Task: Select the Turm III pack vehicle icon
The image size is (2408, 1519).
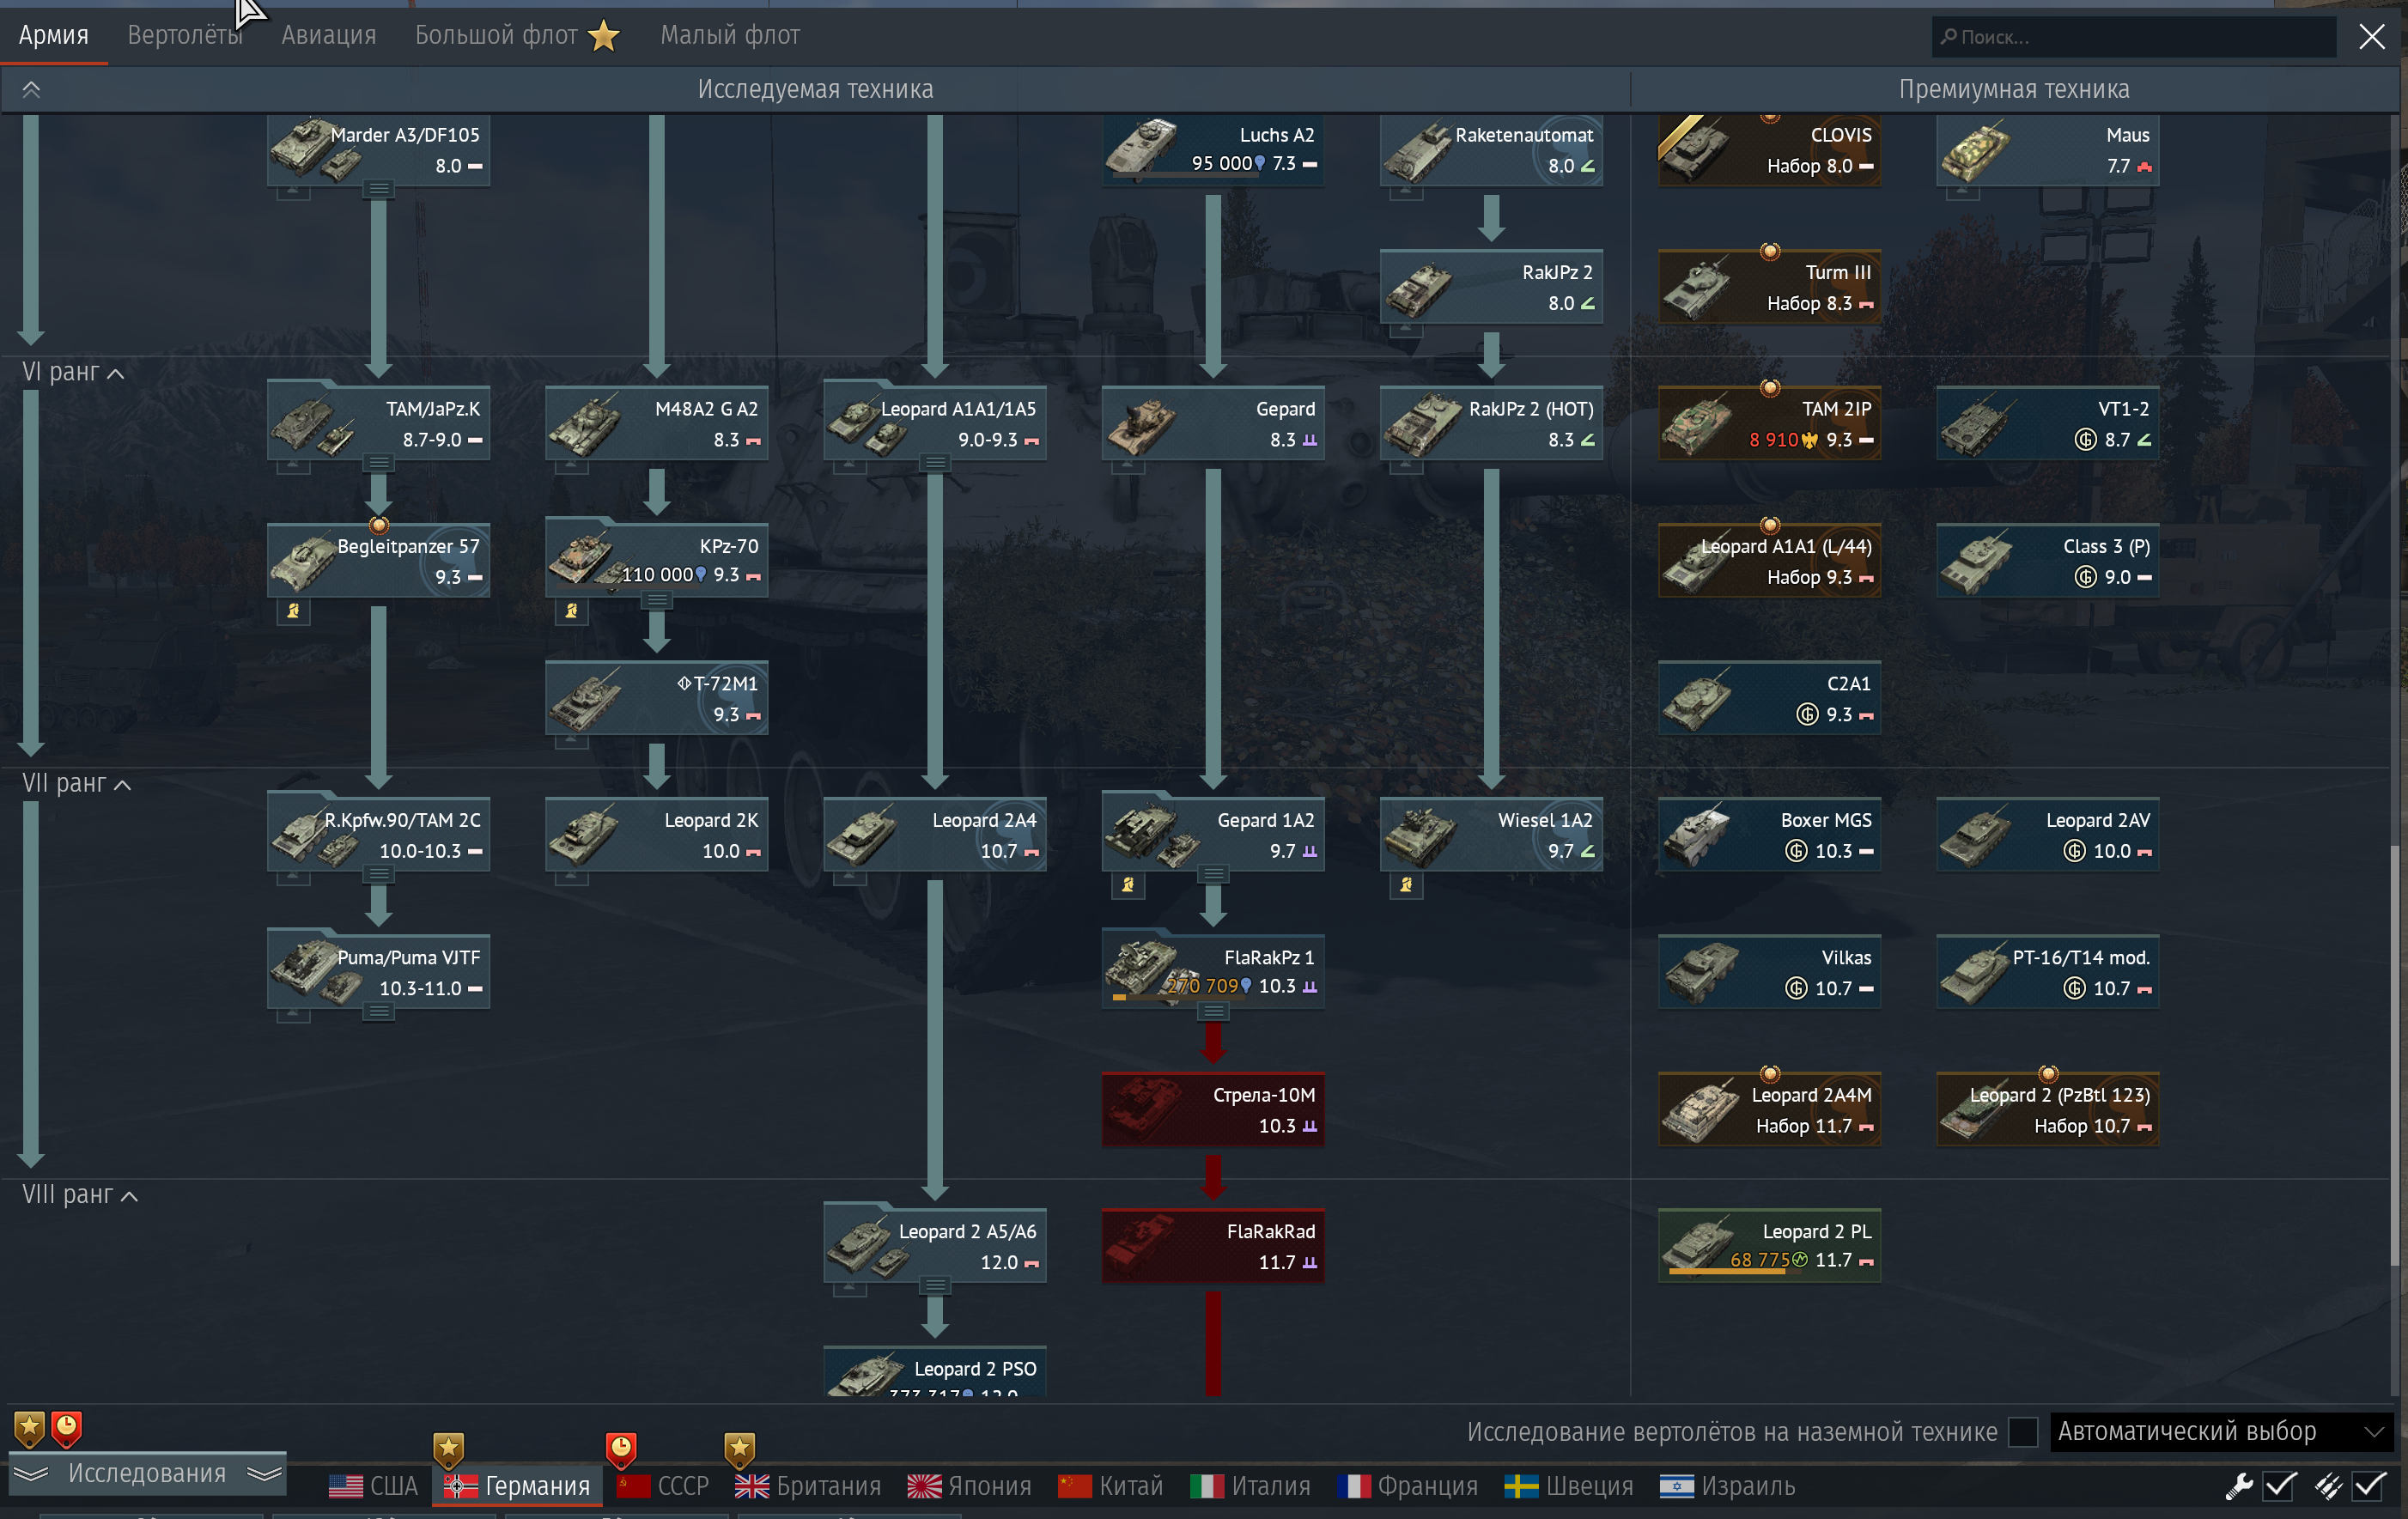Action: 1697,287
